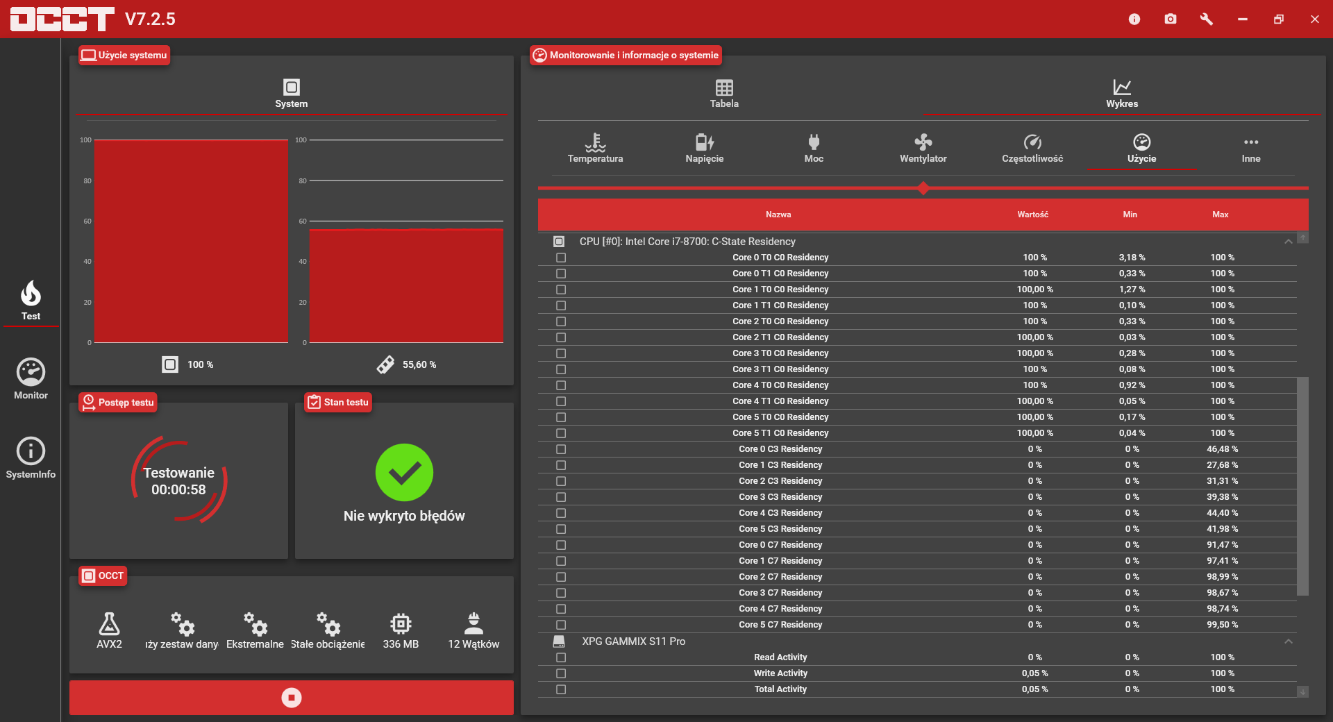Switch to the Tabela view
The width and height of the screenshot is (1333, 722).
(724, 94)
